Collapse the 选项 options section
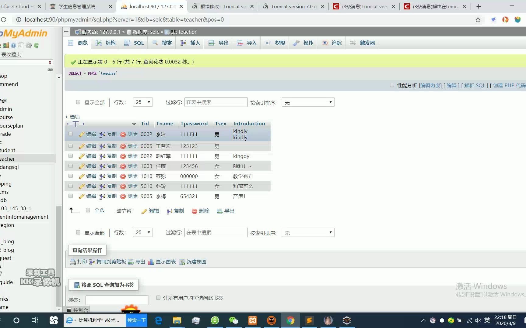This screenshot has height=328, width=526. point(72,116)
